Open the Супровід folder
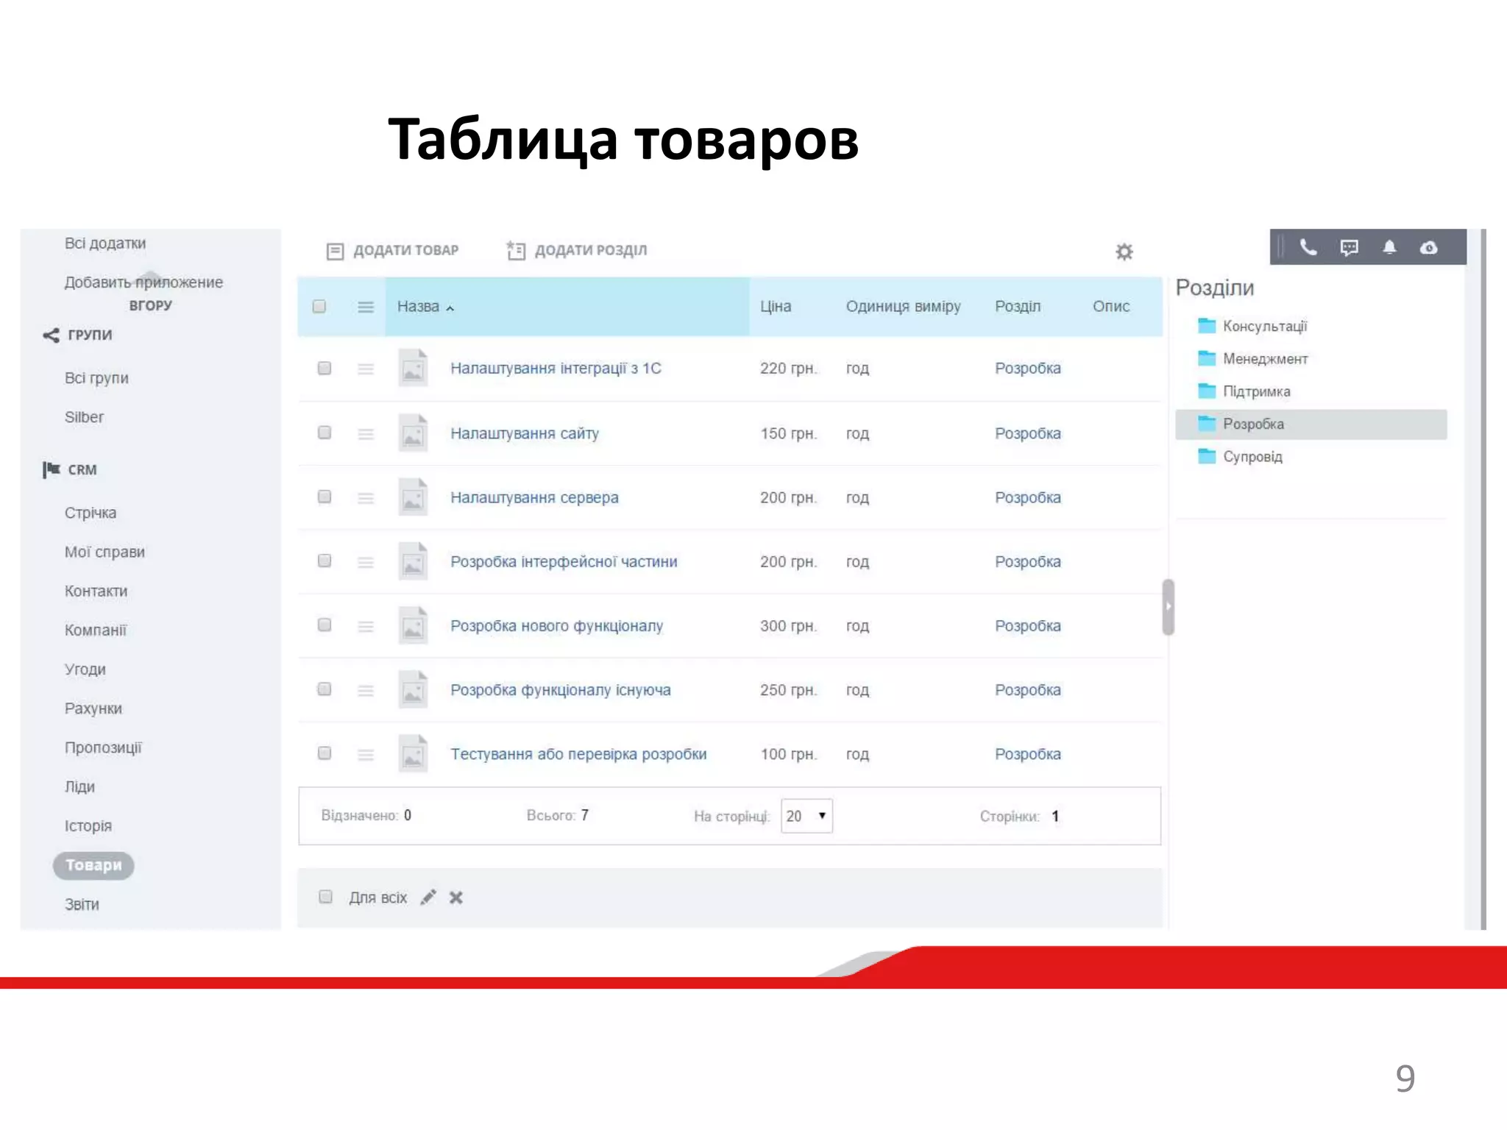 1240,456
